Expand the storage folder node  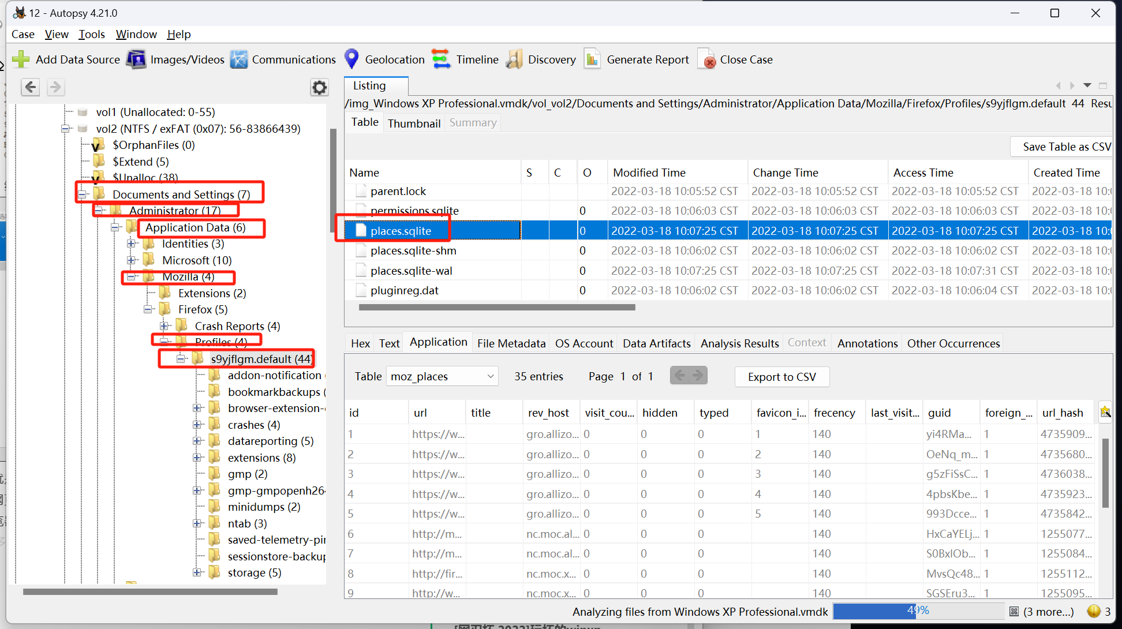pos(197,572)
